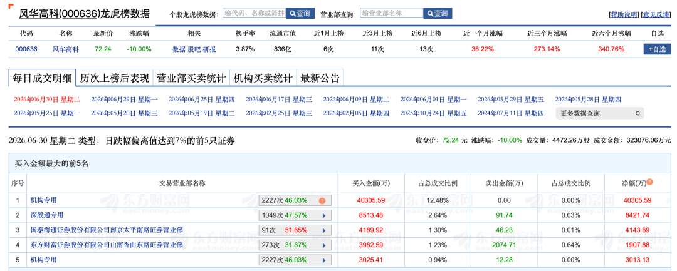The height and width of the screenshot is (271, 677).
Task: Open row 5 机构专用 link
Action: coord(44,260)
